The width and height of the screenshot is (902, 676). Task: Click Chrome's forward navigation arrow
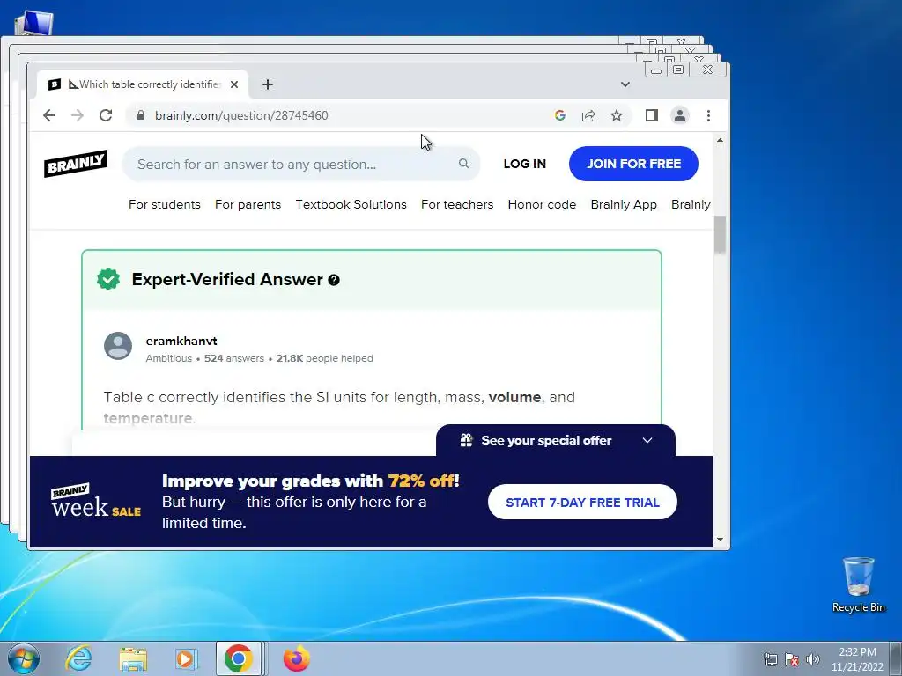78,115
